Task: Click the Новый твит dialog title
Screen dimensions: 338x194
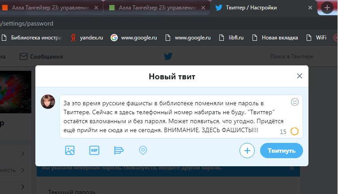Action: click(172, 77)
